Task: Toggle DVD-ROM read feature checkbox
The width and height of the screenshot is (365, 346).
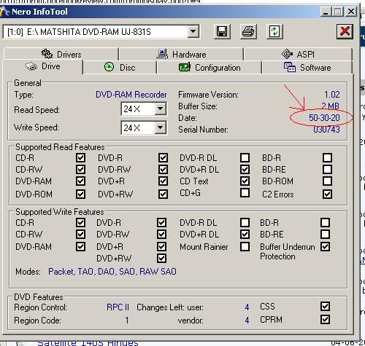Action: click(x=80, y=194)
